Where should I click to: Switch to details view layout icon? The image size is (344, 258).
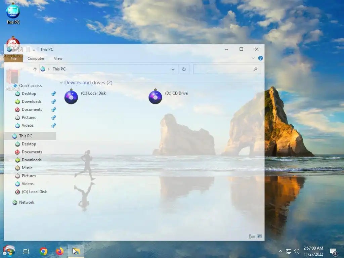(252, 236)
